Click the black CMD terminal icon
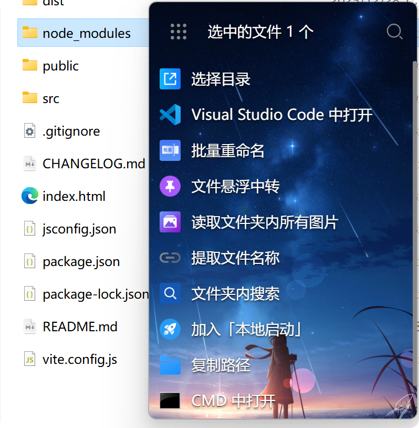The height and width of the screenshot is (428, 419). coord(170,401)
